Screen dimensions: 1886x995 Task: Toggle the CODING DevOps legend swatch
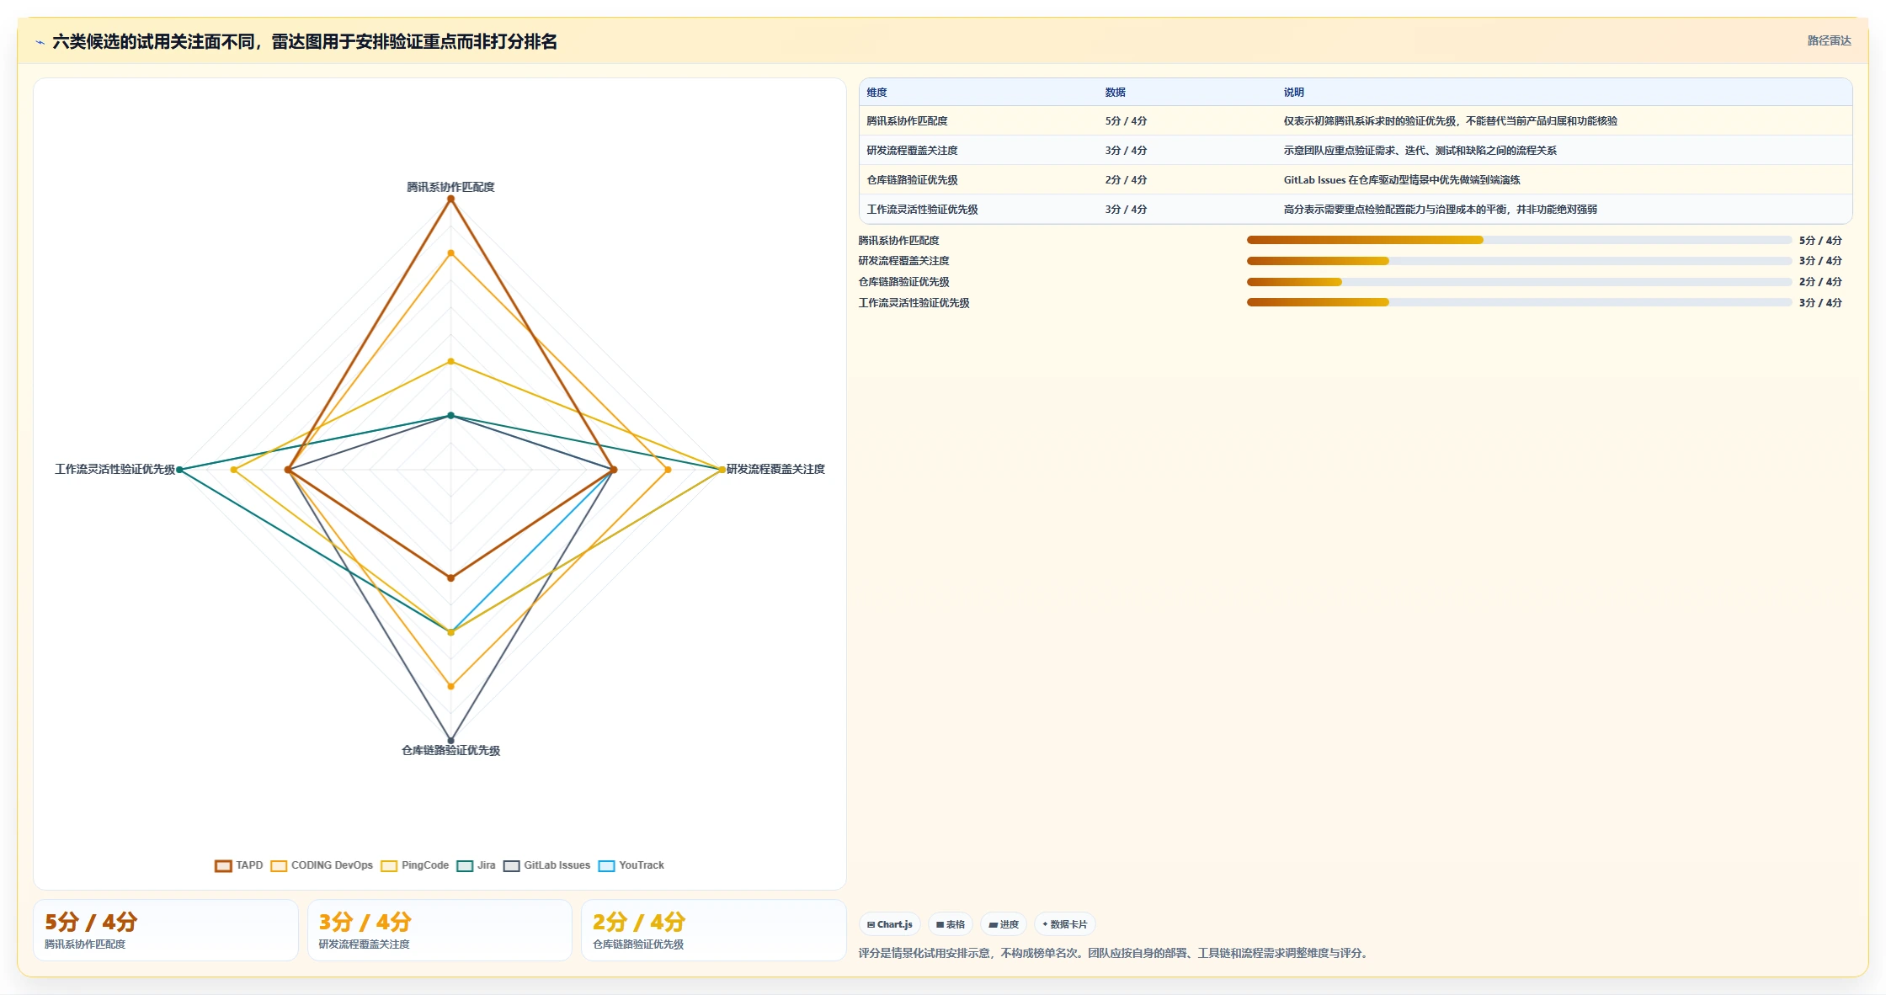pyautogui.click(x=279, y=865)
